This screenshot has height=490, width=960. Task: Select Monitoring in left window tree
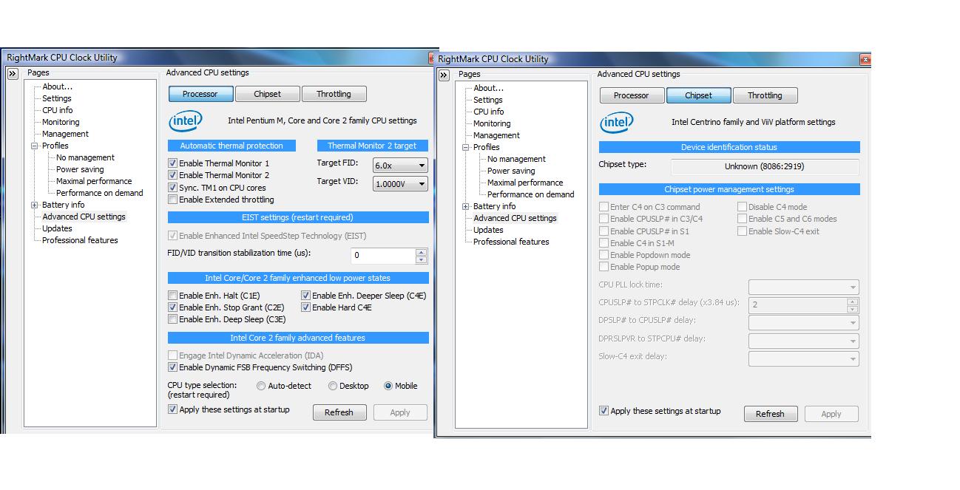coord(61,122)
